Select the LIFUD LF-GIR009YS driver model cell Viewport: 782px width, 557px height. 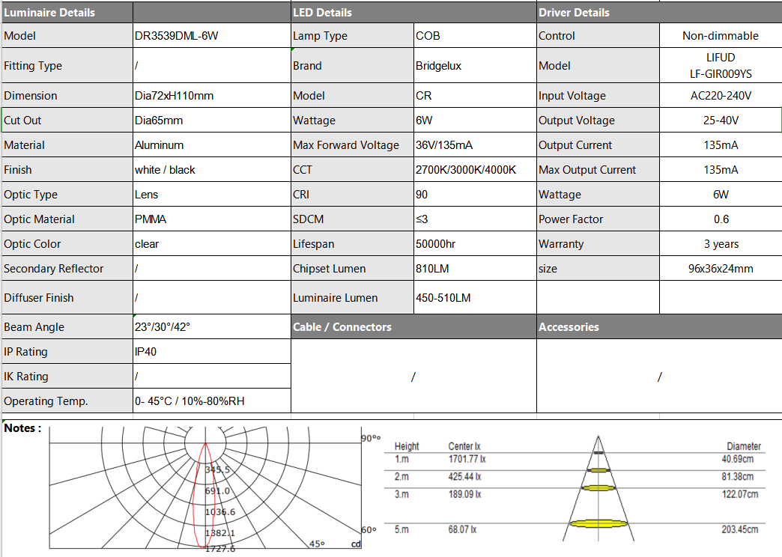[721, 66]
